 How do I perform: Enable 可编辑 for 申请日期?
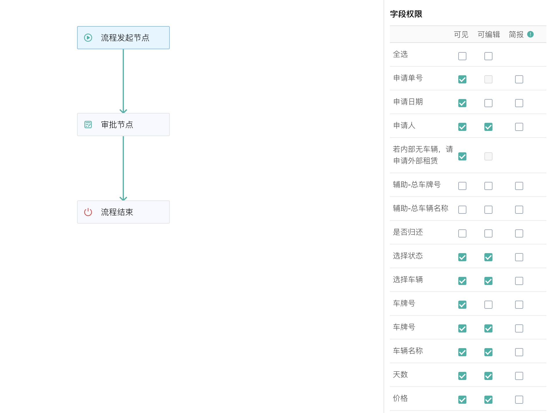point(488,103)
